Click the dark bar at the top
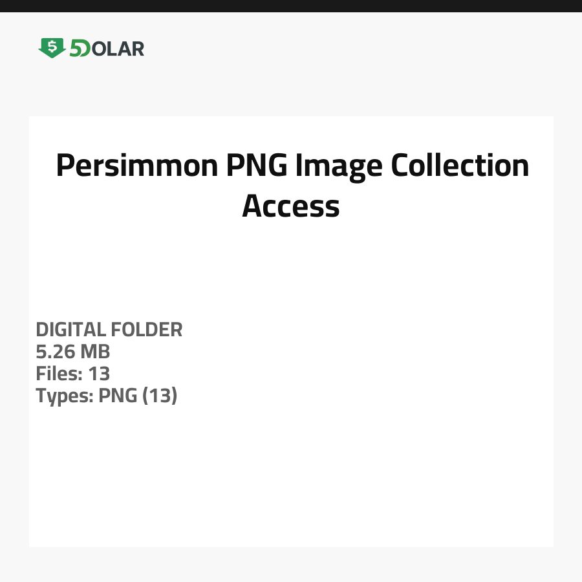This screenshot has height=582, width=582. tap(291, 6)
